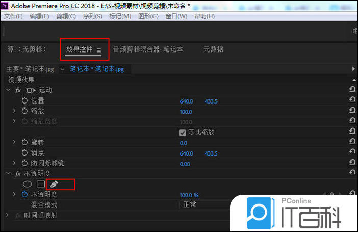Click the 防闪烁滤镜 value 0.00
Screen dimensions: 358x232
coord(185,164)
